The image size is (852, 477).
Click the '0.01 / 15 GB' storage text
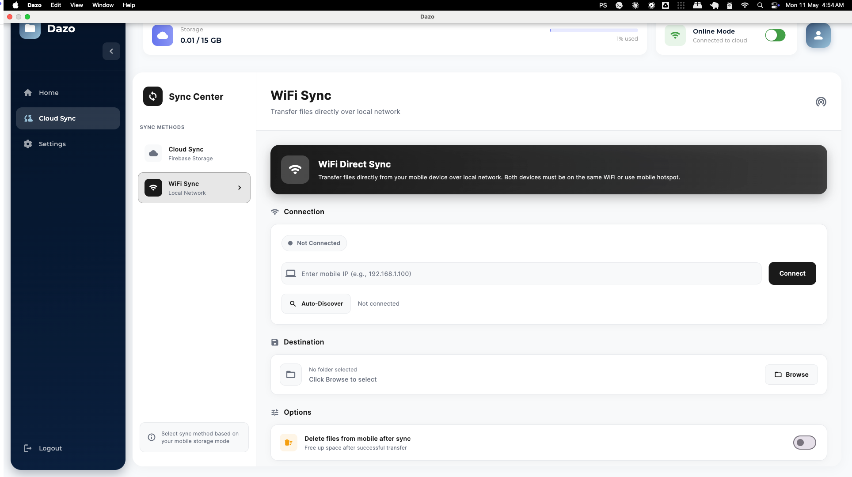pyautogui.click(x=201, y=40)
